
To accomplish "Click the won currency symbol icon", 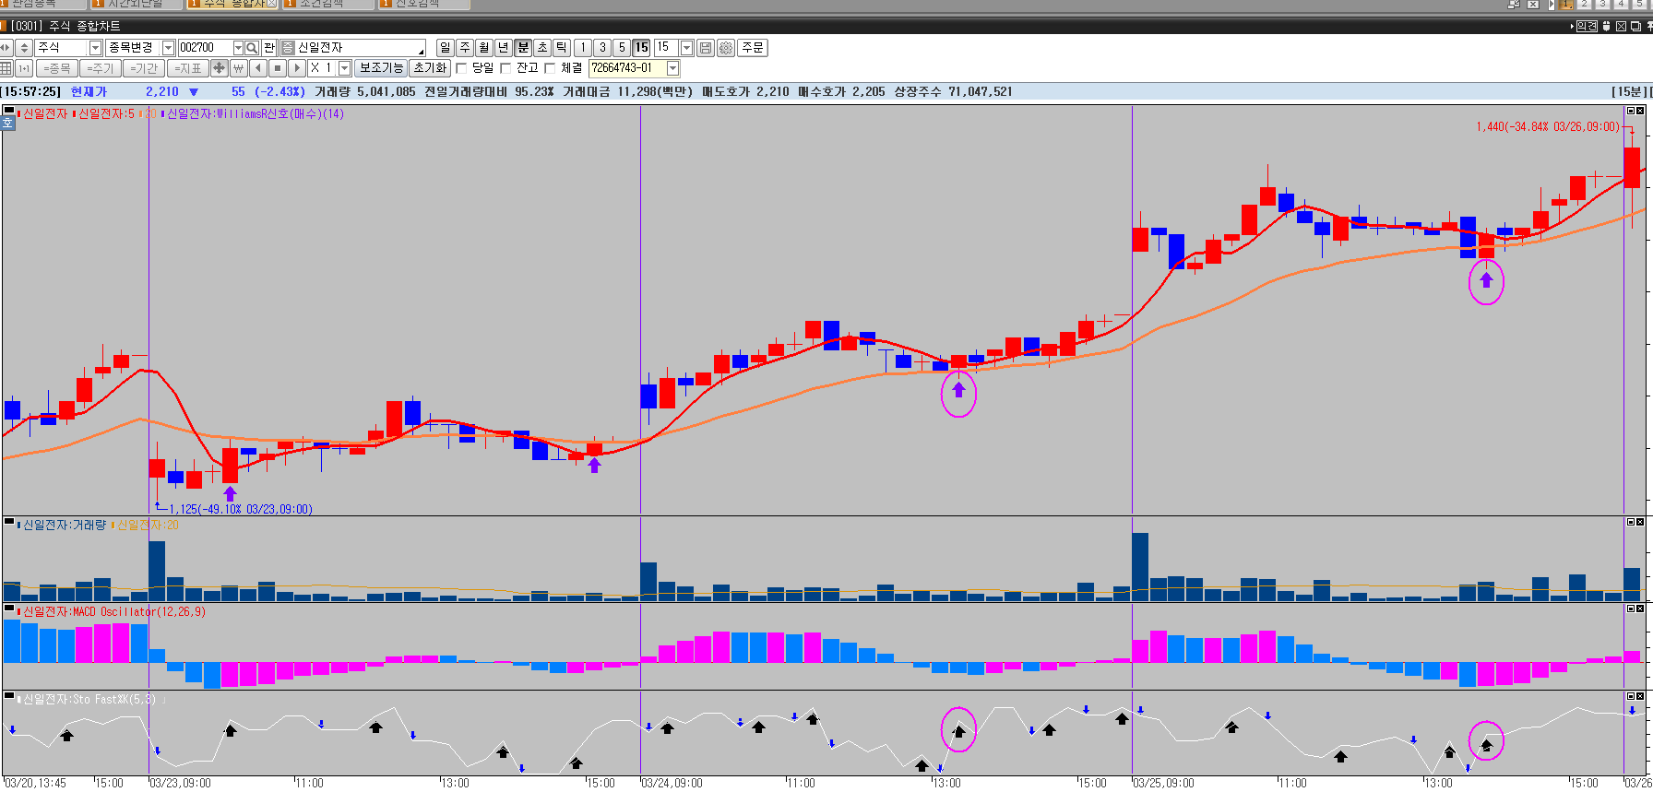I will [239, 68].
